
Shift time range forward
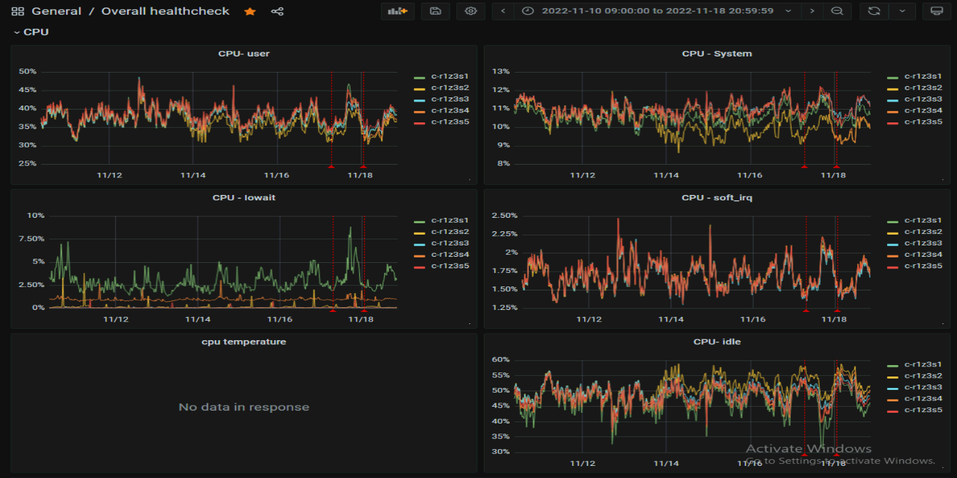(812, 11)
